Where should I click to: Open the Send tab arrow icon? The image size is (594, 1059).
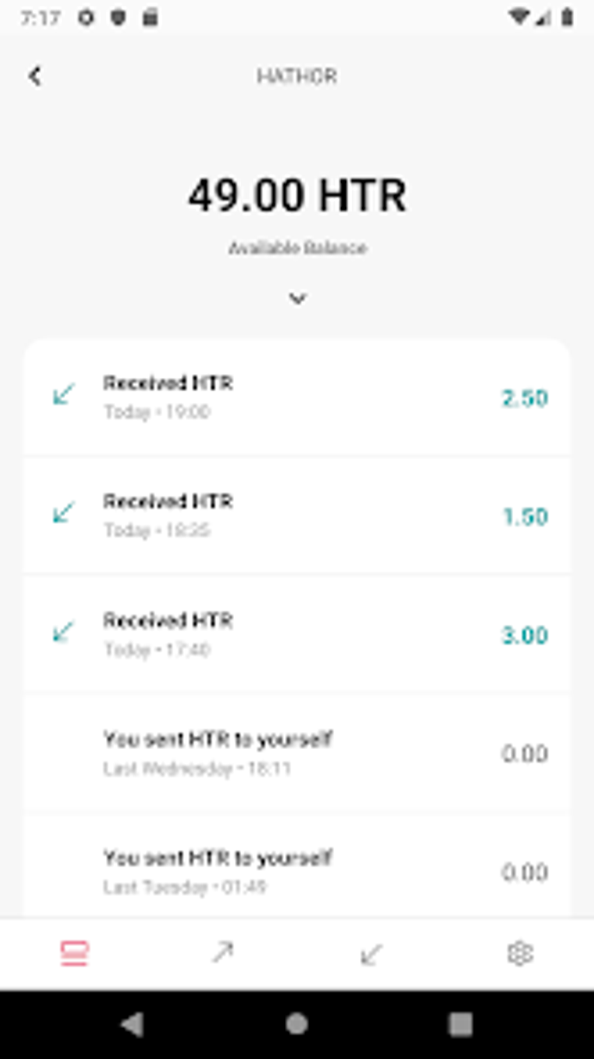pyautogui.click(x=222, y=953)
